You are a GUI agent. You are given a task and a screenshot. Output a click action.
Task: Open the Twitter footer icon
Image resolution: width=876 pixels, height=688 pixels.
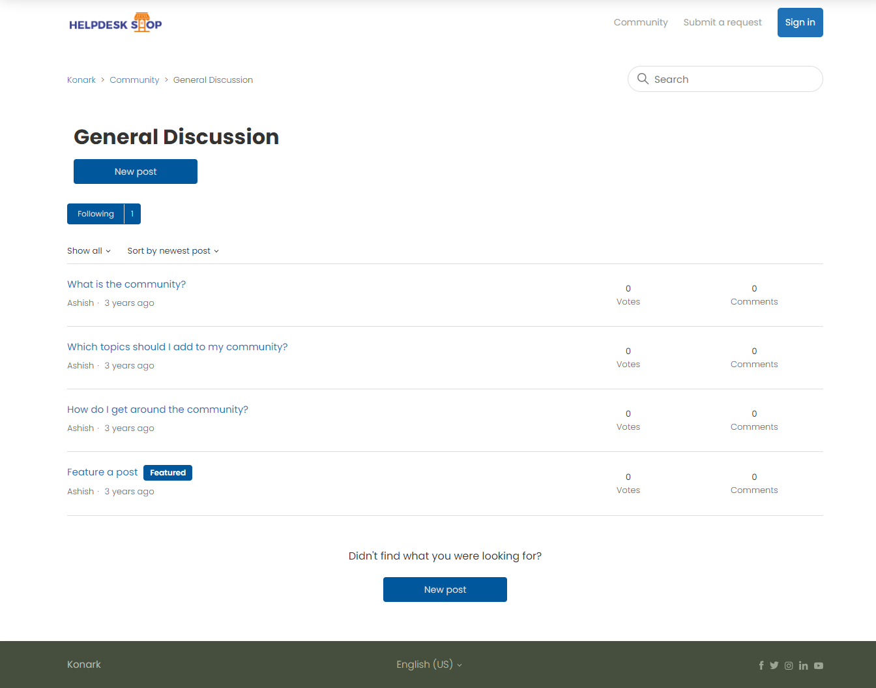pyautogui.click(x=774, y=665)
